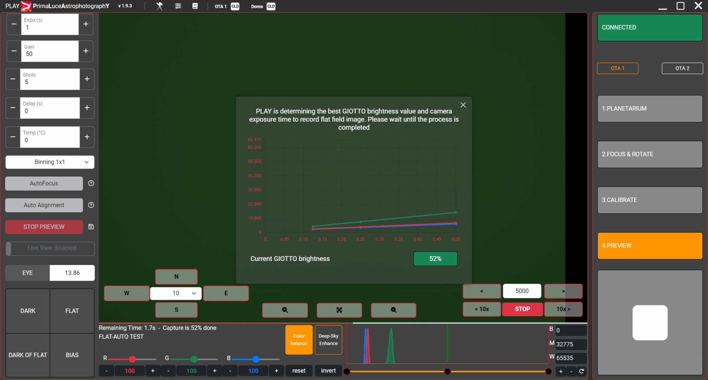Toggle the Live View disabled switch

click(50, 248)
